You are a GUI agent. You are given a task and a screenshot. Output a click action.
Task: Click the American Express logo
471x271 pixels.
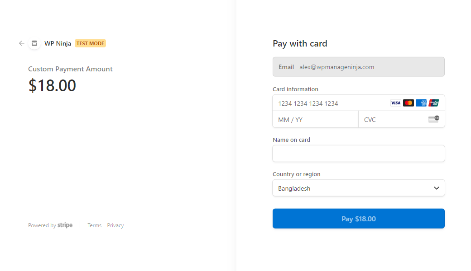[421, 103]
